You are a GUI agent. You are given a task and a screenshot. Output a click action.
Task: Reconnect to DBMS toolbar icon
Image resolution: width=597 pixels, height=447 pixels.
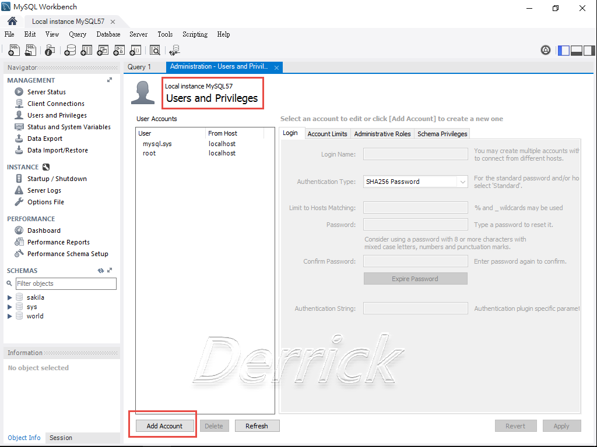174,50
